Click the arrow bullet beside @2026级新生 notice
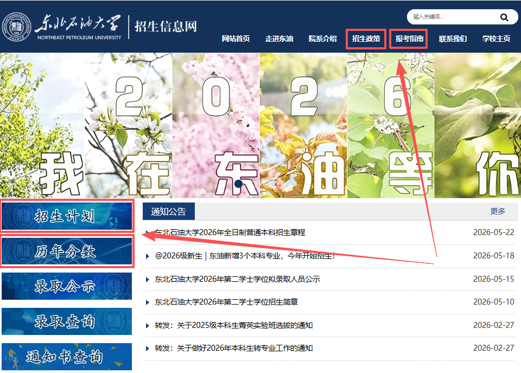521x373 pixels. point(148,256)
